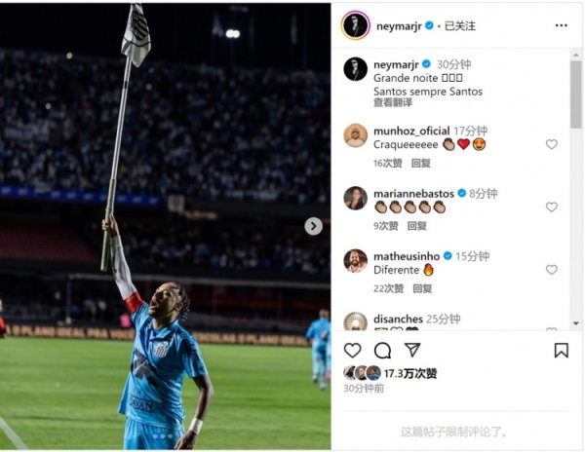The image size is (585, 452).
Task: Reply to munhoz_oficial's comment
Action: click(x=421, y=164)
